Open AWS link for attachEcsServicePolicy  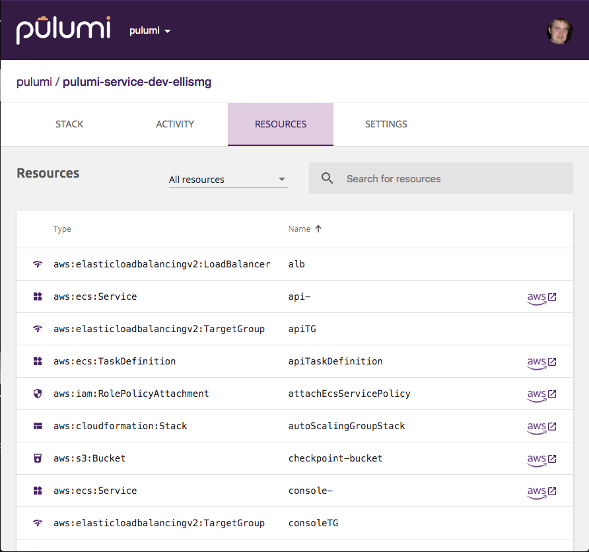click(x=541, y=394)
